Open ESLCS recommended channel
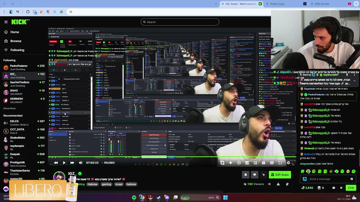 point(24,123)
